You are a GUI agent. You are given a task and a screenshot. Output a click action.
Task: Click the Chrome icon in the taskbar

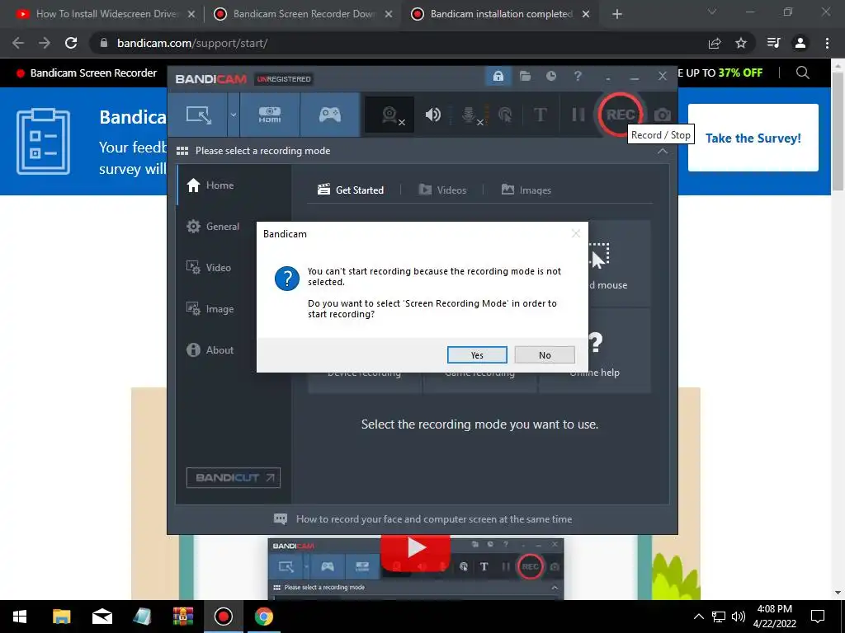click(263, 617)
